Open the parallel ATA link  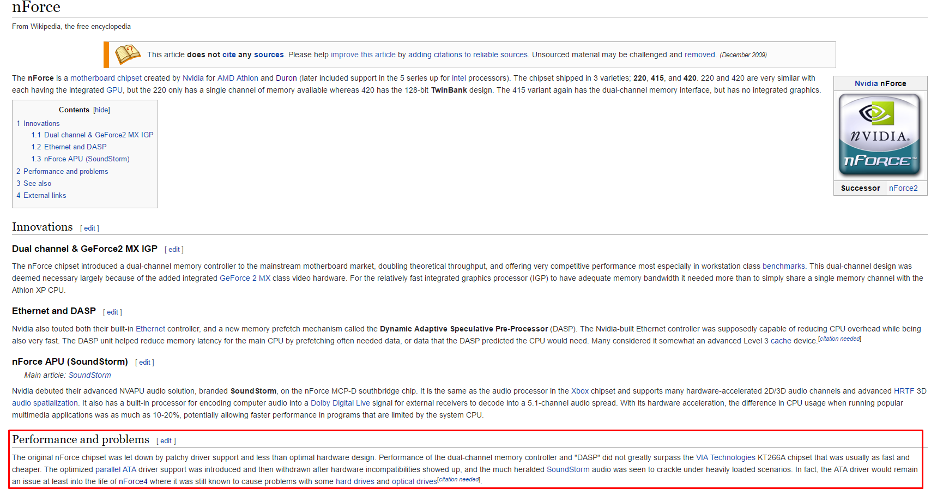pyautogui.click(x=116, y=470)
